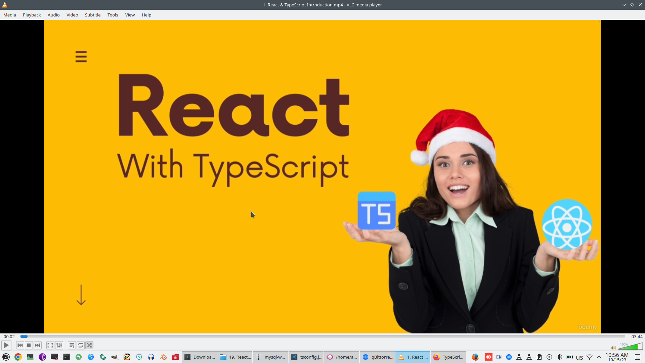
Task: Stop the video playback
Action: [x=29, y=345]
